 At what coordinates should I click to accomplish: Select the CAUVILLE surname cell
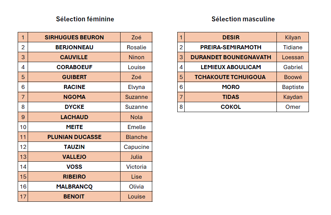[x=74, y=57]
